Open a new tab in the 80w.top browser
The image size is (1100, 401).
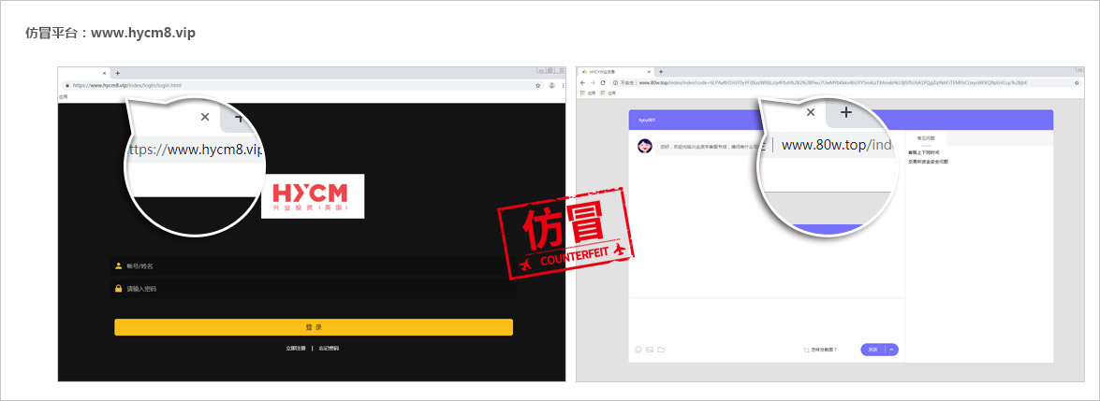pos(661,71)
